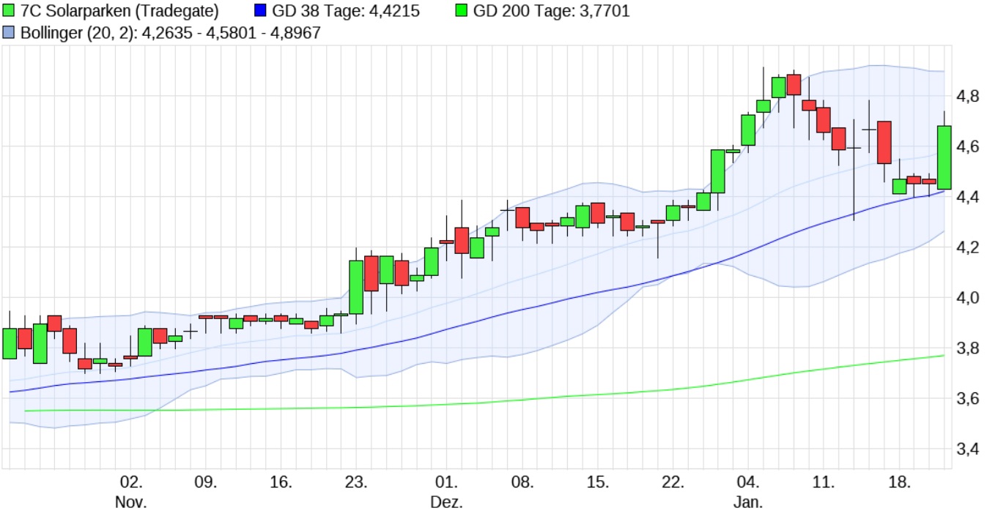Select the "Nov." month label on the x-axis
This screenshot has width=998, height=527.
(x=131, y=502)
